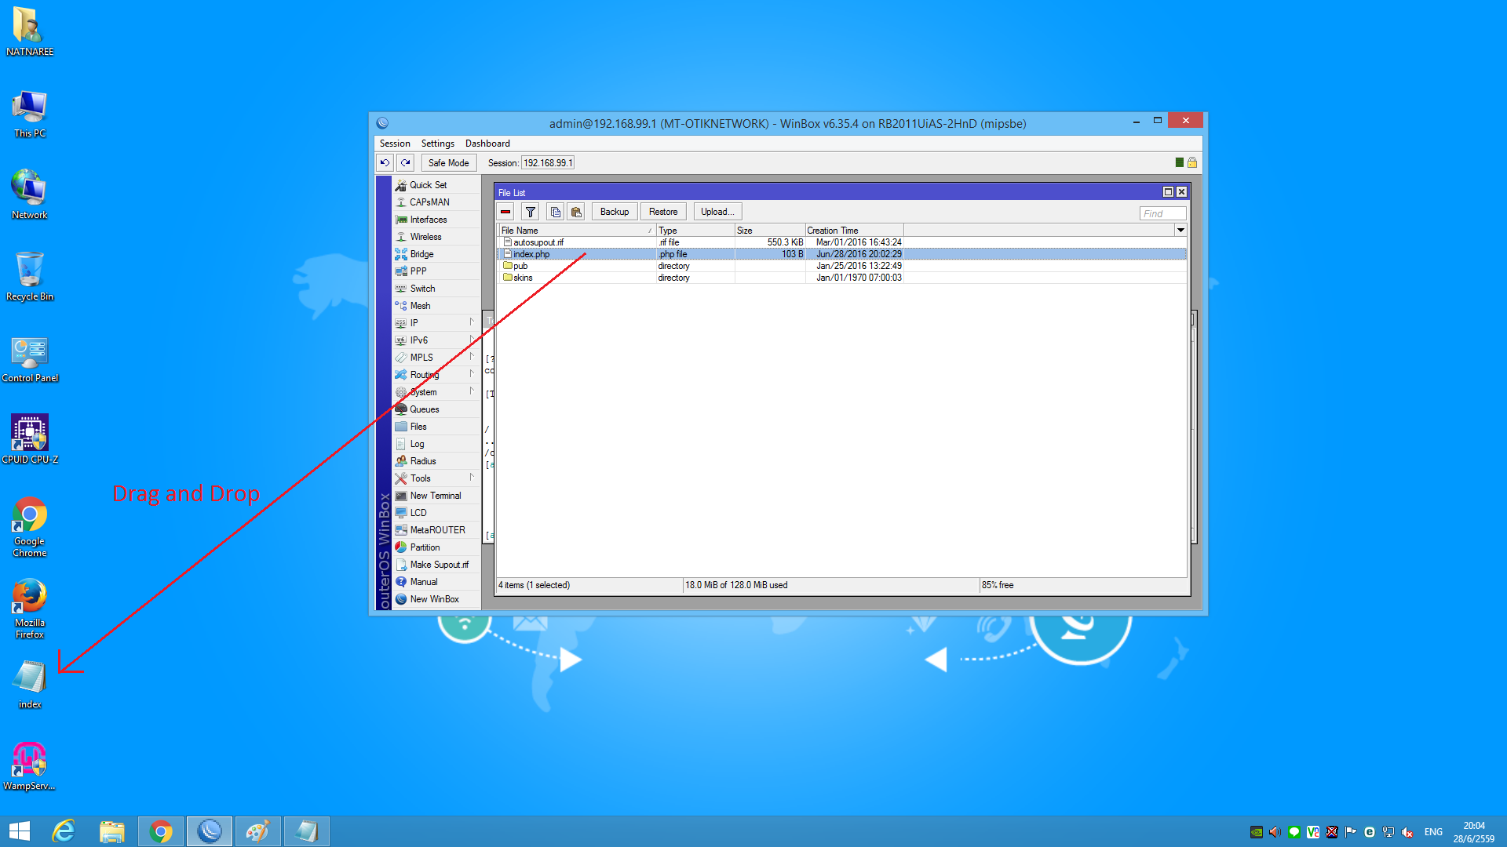Toggle File List window maximize button

point(1168,192)
